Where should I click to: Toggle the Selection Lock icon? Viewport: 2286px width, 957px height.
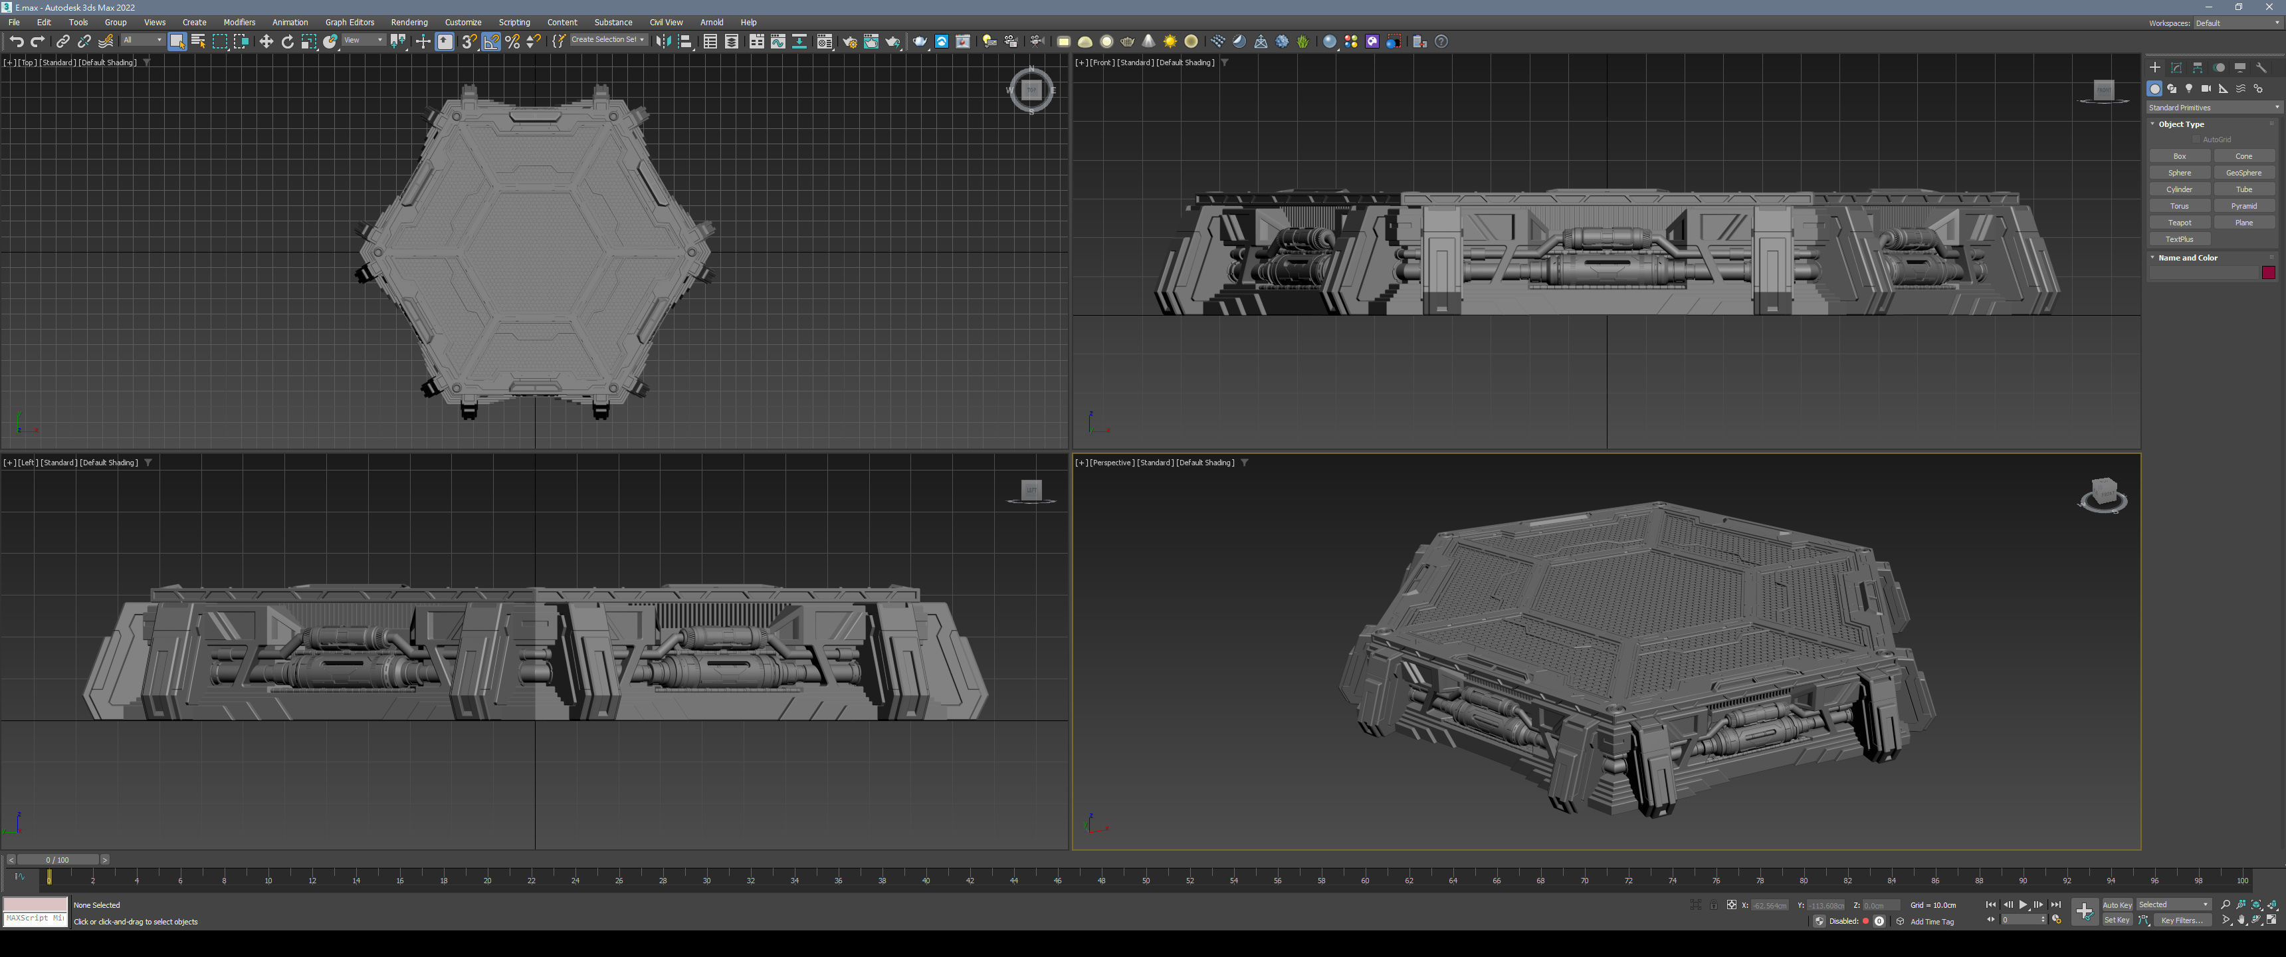point(1714,904)
